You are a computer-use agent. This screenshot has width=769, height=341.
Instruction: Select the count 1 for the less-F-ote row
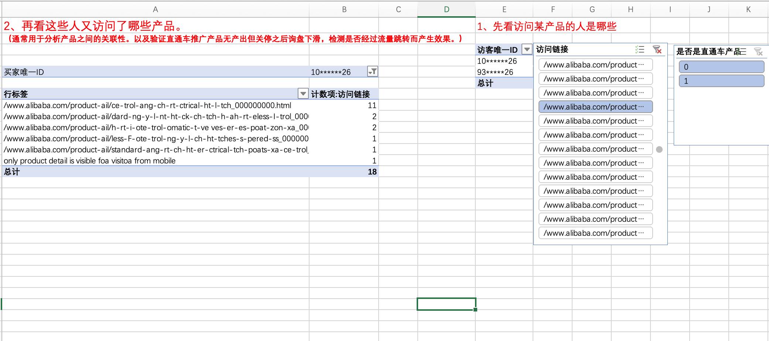point(344,138)
